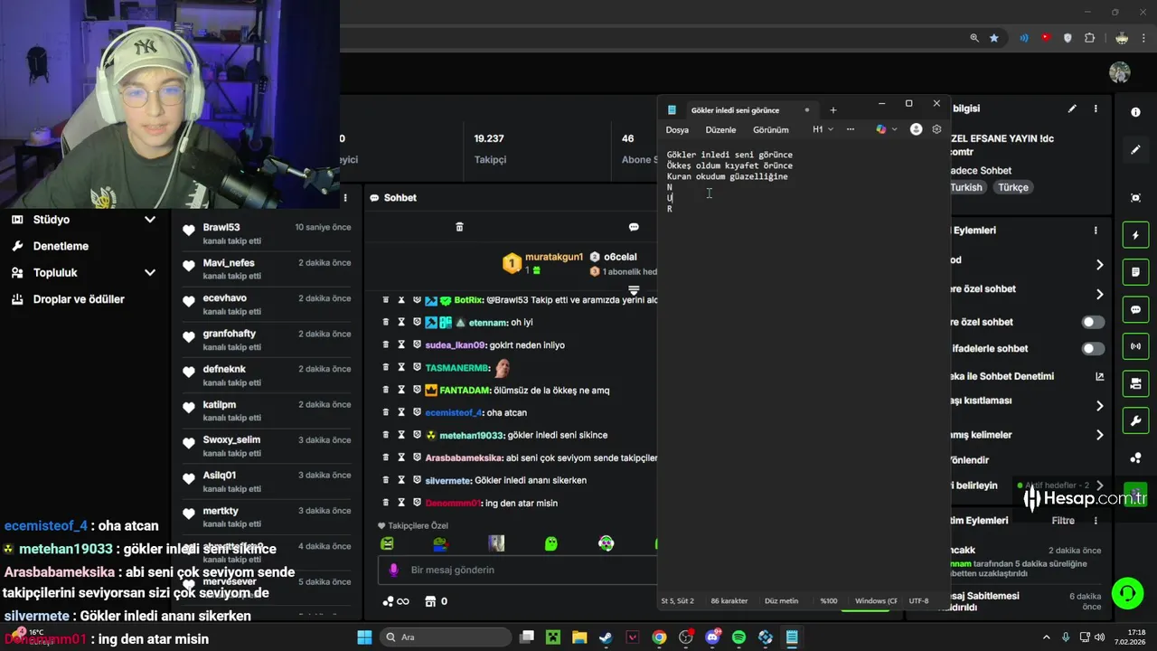The width and height of the screenshot is (1157, 651).
Task: Open Dosya menu in Notepad
Action: tap(677, 129)
